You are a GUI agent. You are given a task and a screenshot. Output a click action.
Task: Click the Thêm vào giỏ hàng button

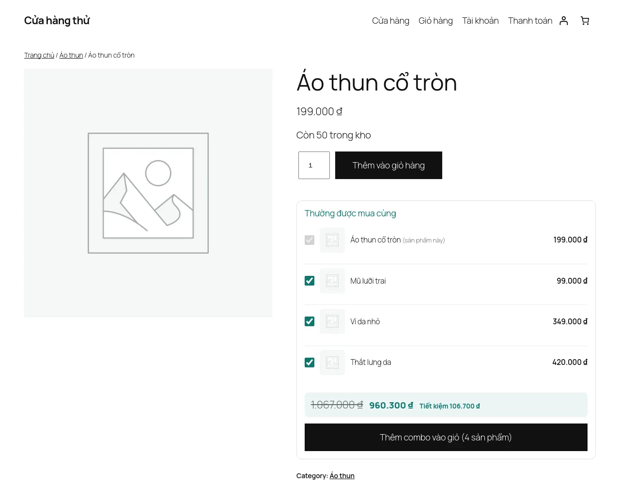point(388,165)
